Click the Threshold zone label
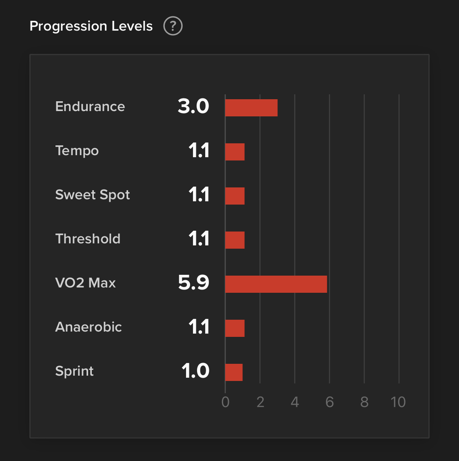 [88, 239]
